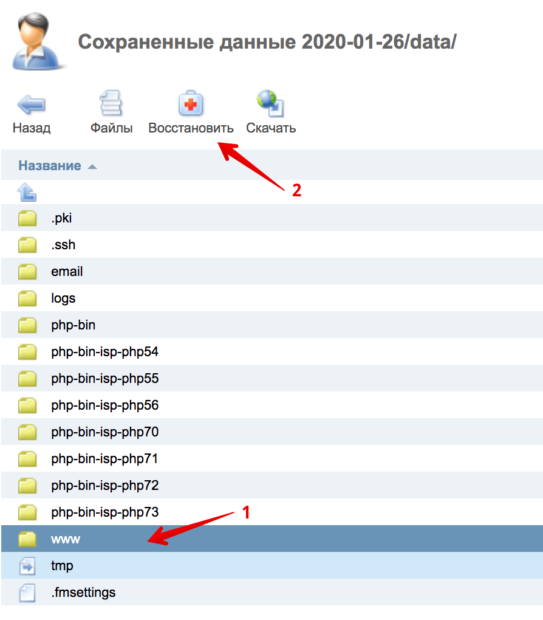Select the .pki folder

click(272, 218)
